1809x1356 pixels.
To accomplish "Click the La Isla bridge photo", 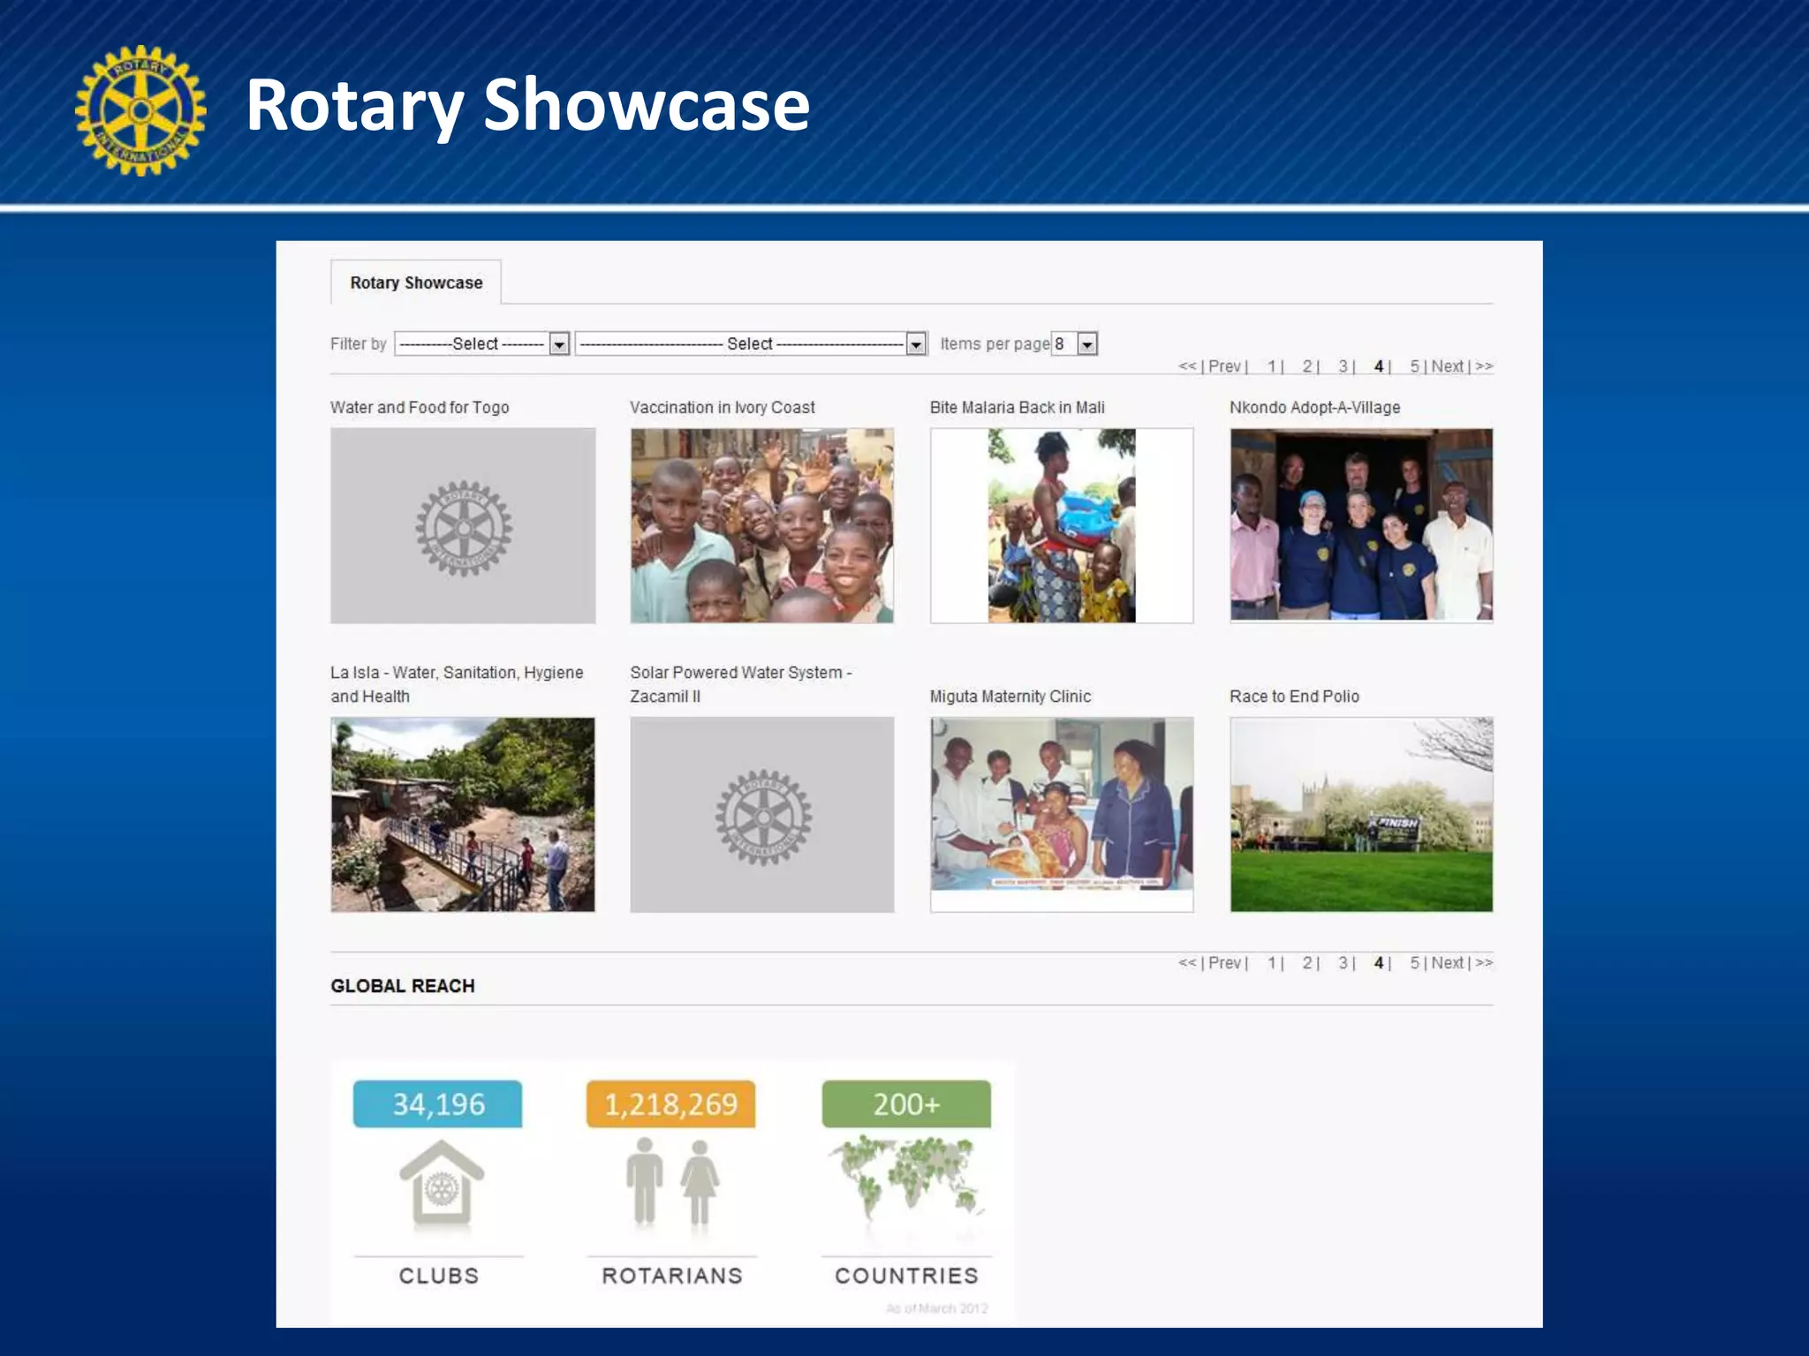I will point(463,815).
